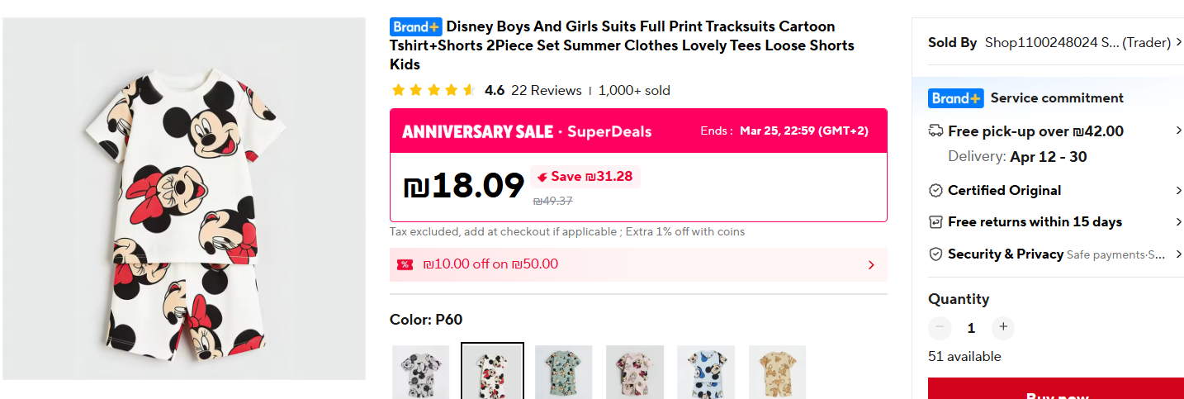Click the Free returns box icon

(x=935, y=222)
